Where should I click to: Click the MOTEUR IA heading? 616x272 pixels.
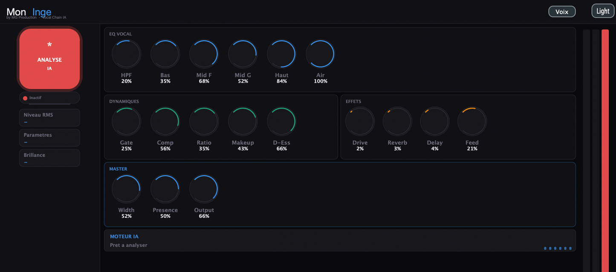point(124,237)
